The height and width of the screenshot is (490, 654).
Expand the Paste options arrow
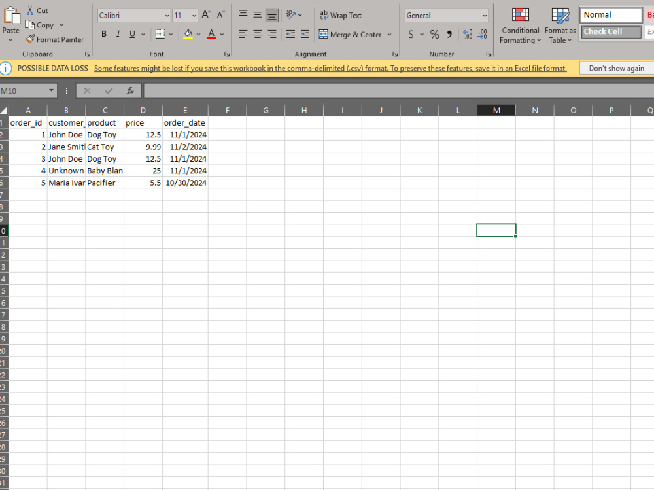(11, 40)
